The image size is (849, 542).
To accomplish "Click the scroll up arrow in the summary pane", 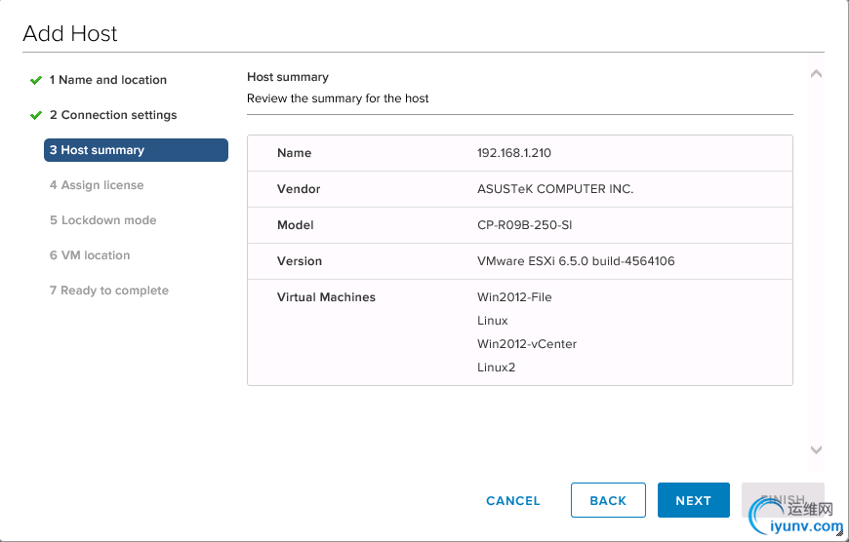I will [816, 73].
